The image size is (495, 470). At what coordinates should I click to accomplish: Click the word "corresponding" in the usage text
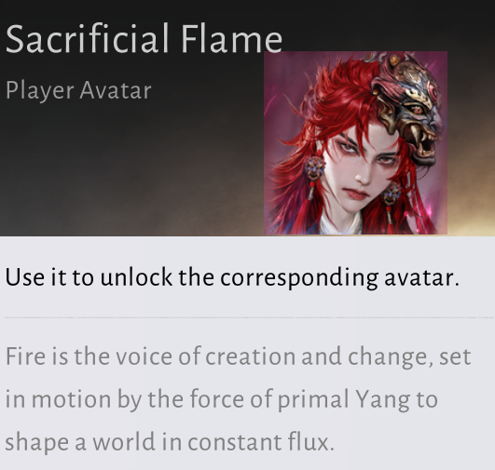pos(299,277)
